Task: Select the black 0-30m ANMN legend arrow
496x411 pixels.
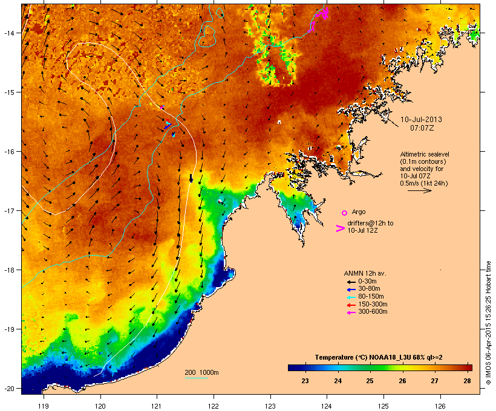Action: (351, 282)
